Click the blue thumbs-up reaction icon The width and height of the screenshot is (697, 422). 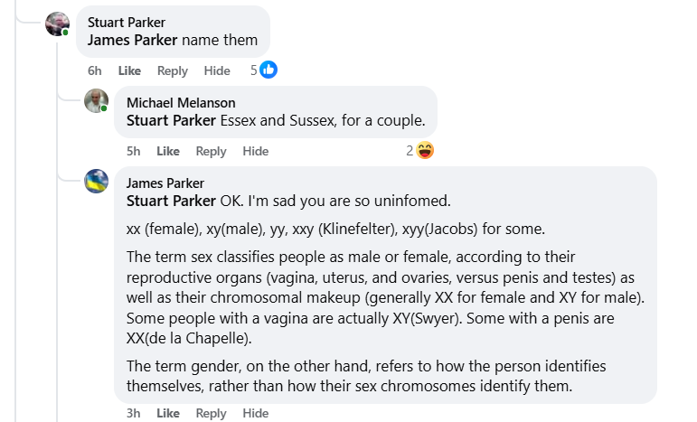tap(268, 70)
